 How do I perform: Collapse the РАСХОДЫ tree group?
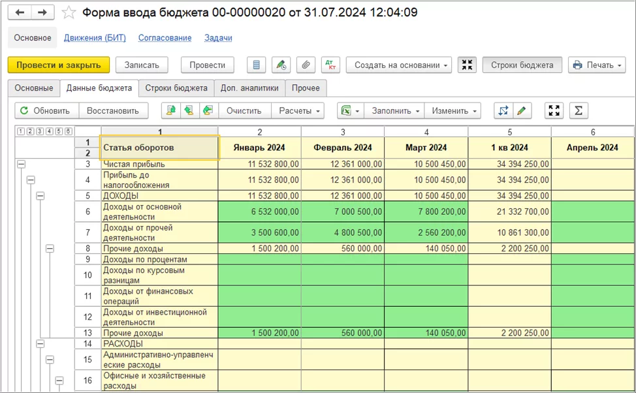coord(40,343)
